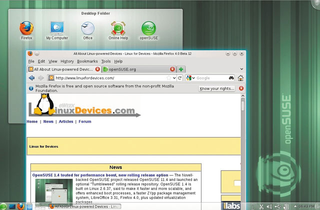Focus the URL address field

[110, 78]
